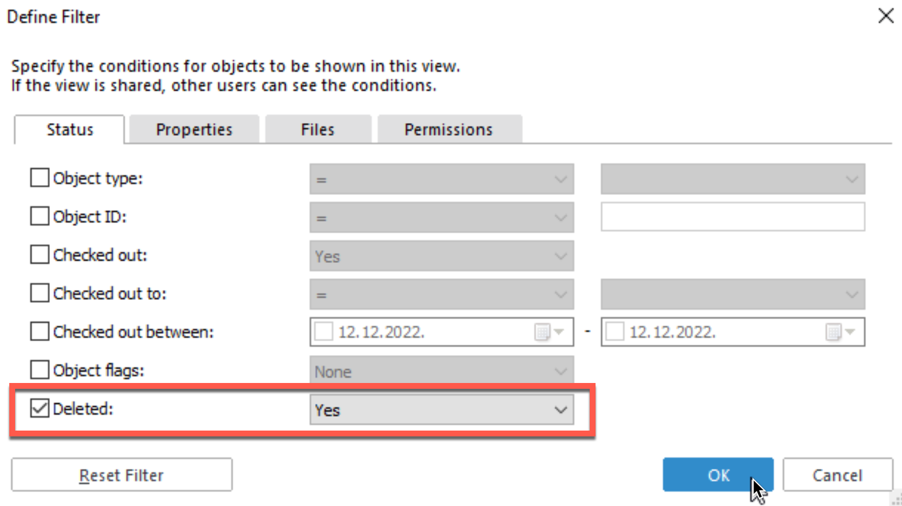Click the Object ID value text field

pos(733,216)
